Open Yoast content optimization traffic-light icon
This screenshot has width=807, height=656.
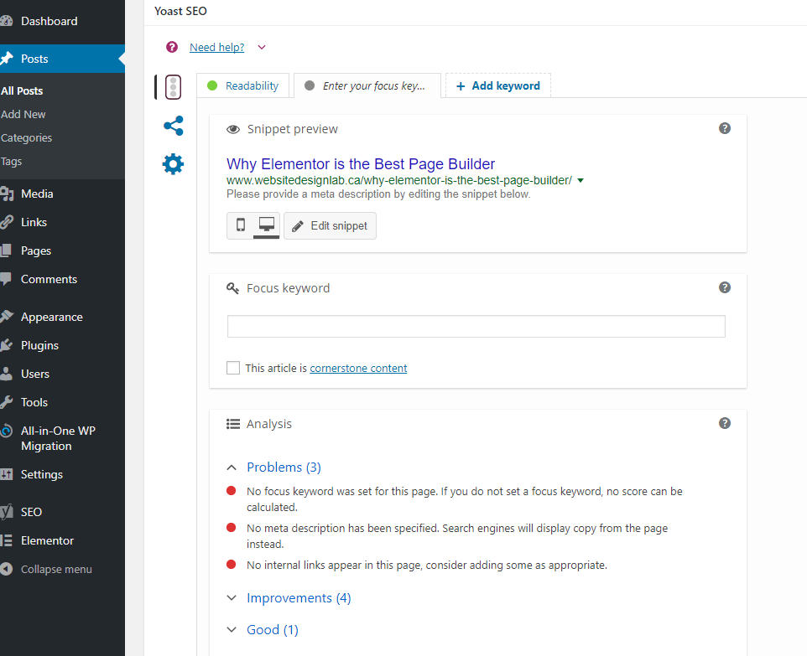(173, 87)
